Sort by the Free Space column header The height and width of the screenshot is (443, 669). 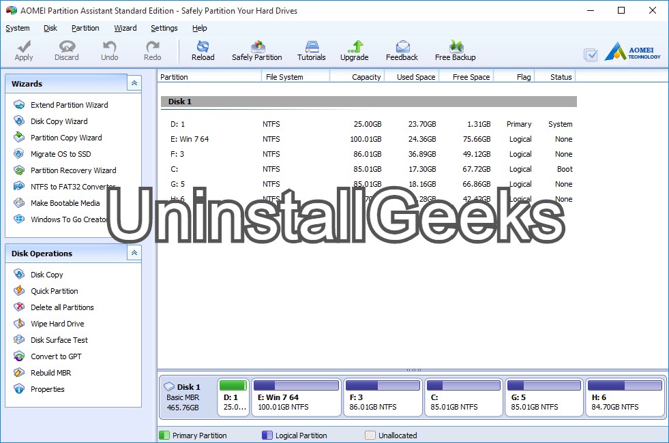point(466,77)
